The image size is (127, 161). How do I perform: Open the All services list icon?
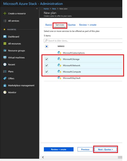click(x=5, y=21)
